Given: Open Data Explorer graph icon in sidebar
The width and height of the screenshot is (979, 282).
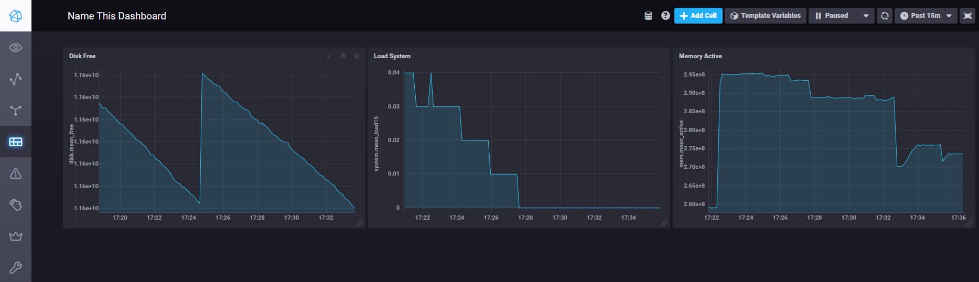Looking at the screenshot, I should click(x=16, y=79).
